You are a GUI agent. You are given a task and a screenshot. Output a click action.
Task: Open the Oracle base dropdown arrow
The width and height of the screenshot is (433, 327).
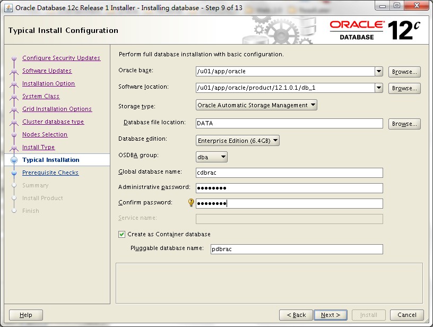[379, 71]
